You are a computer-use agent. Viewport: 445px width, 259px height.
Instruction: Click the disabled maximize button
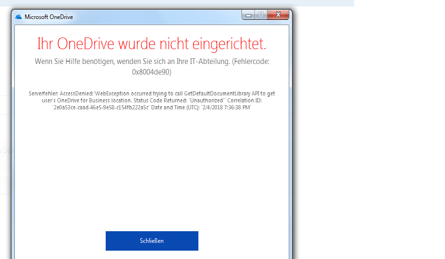point(261,15)
